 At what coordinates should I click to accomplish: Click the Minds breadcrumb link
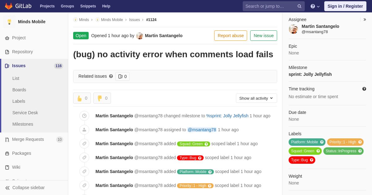point(84,20)
